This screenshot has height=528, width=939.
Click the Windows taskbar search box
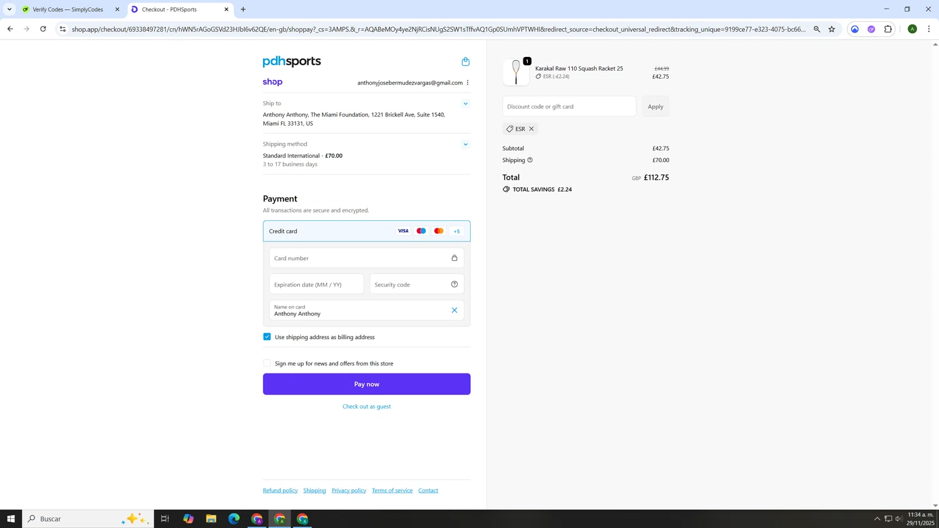88,519
